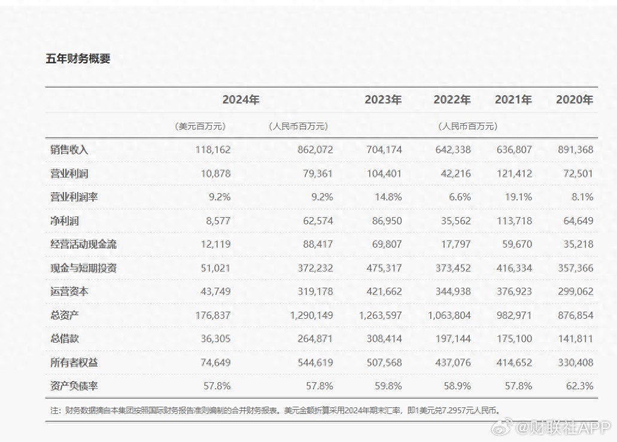
Task: Select the 862,072 sales revenue cell
Action: tap(315, 150)
